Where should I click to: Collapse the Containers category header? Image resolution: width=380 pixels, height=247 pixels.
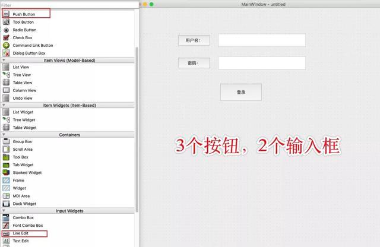(69, 135)
